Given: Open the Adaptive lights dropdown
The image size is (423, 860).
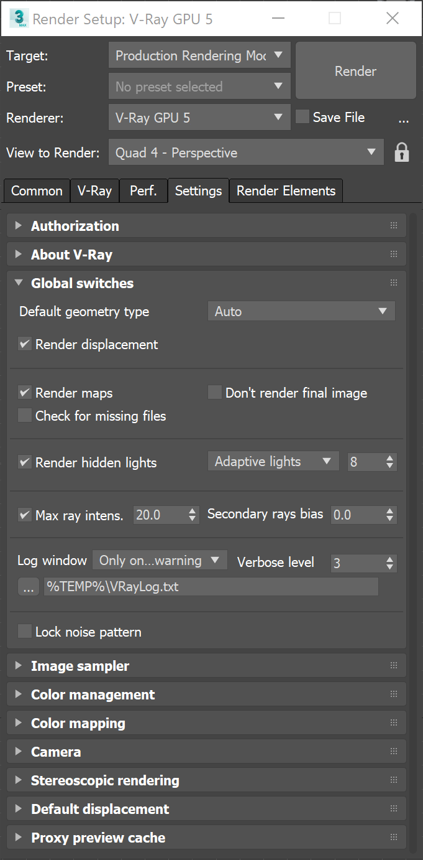Looking at the screenshot, I should [273, 461].
